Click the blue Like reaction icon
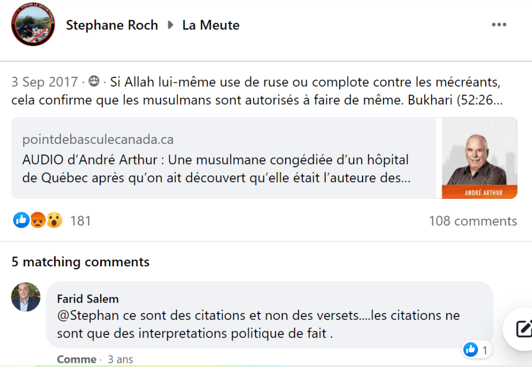This screenshot has height=367, width=532. (x=21, y=221)
